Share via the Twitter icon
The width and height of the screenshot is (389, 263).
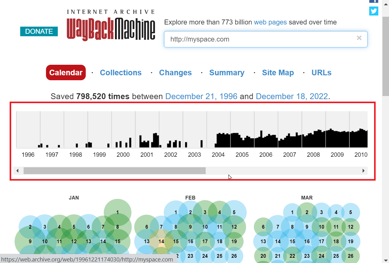coord(373,11)
